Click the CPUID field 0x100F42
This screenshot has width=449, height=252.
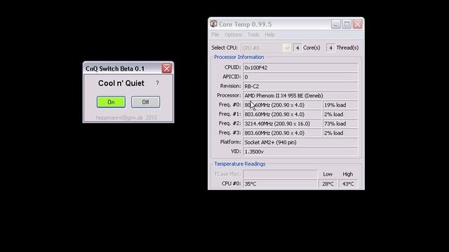coord(300,68)
